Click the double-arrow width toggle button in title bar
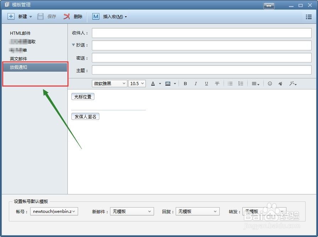The image size is (318, 237). point(269,6)
